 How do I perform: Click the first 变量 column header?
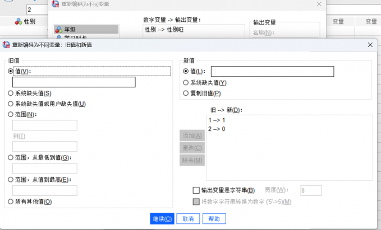click(x=338, y=22)
